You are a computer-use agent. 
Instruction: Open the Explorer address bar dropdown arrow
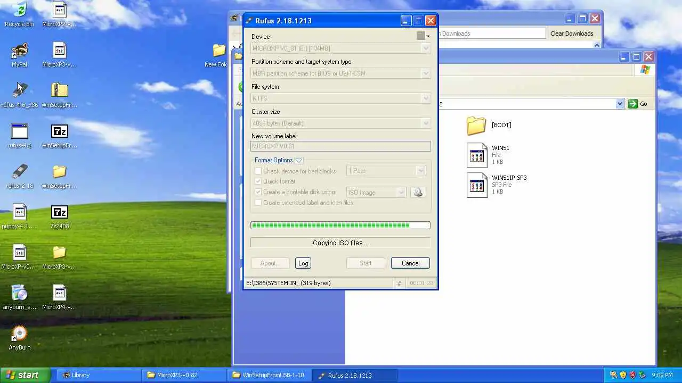[620, 104]
